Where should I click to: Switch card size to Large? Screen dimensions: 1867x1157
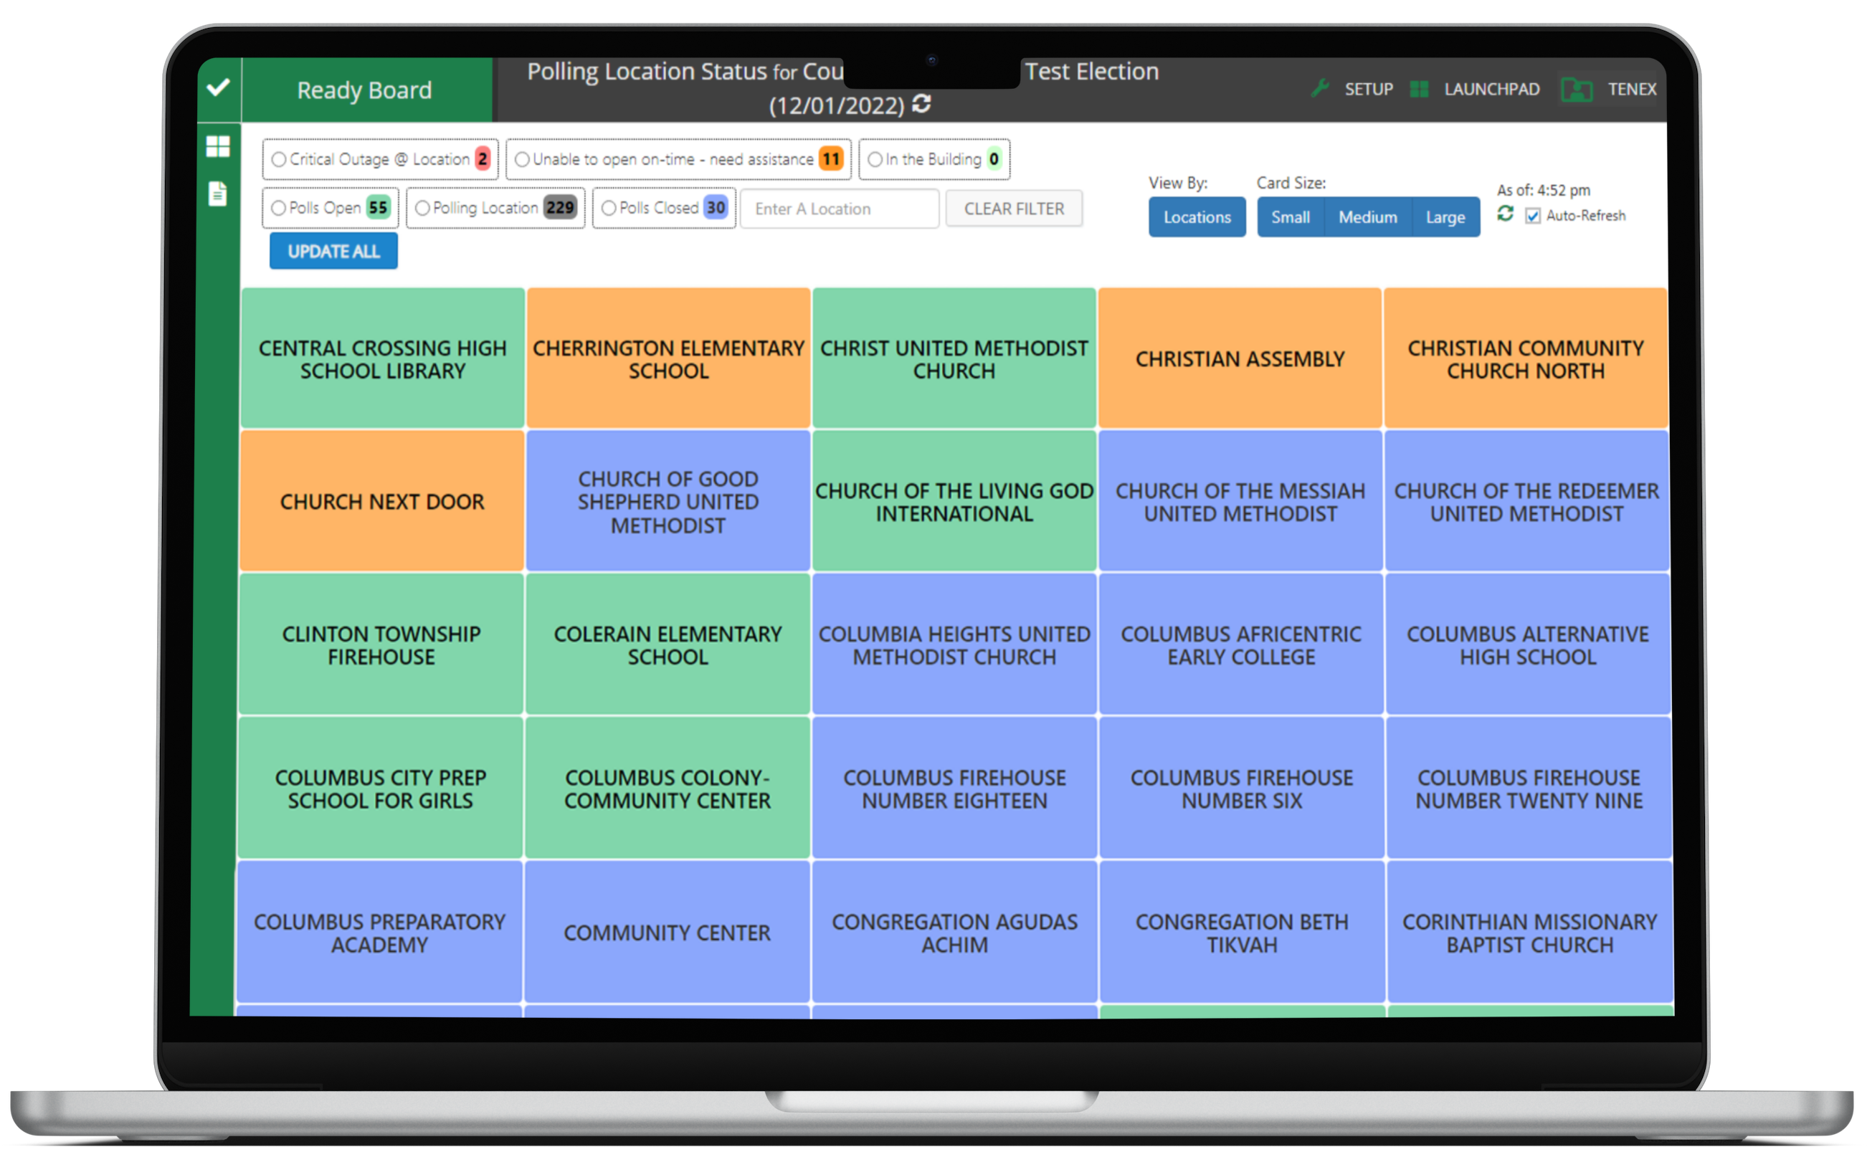point(1445,217)
